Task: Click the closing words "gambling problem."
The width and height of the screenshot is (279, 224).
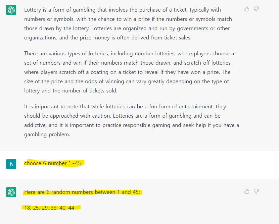Action: tap(47, 134)
